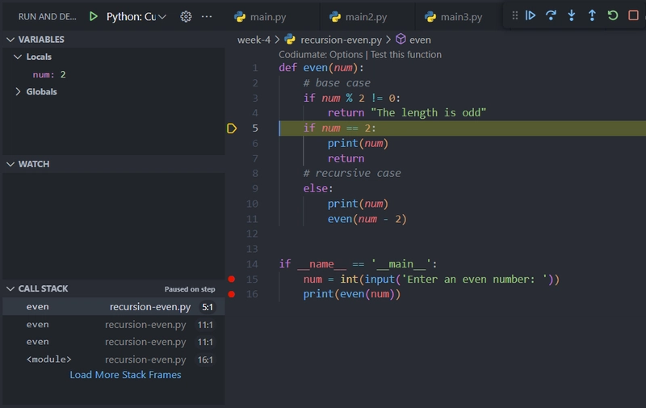
Task: Step out of the current function
Action: click(592, 15)
